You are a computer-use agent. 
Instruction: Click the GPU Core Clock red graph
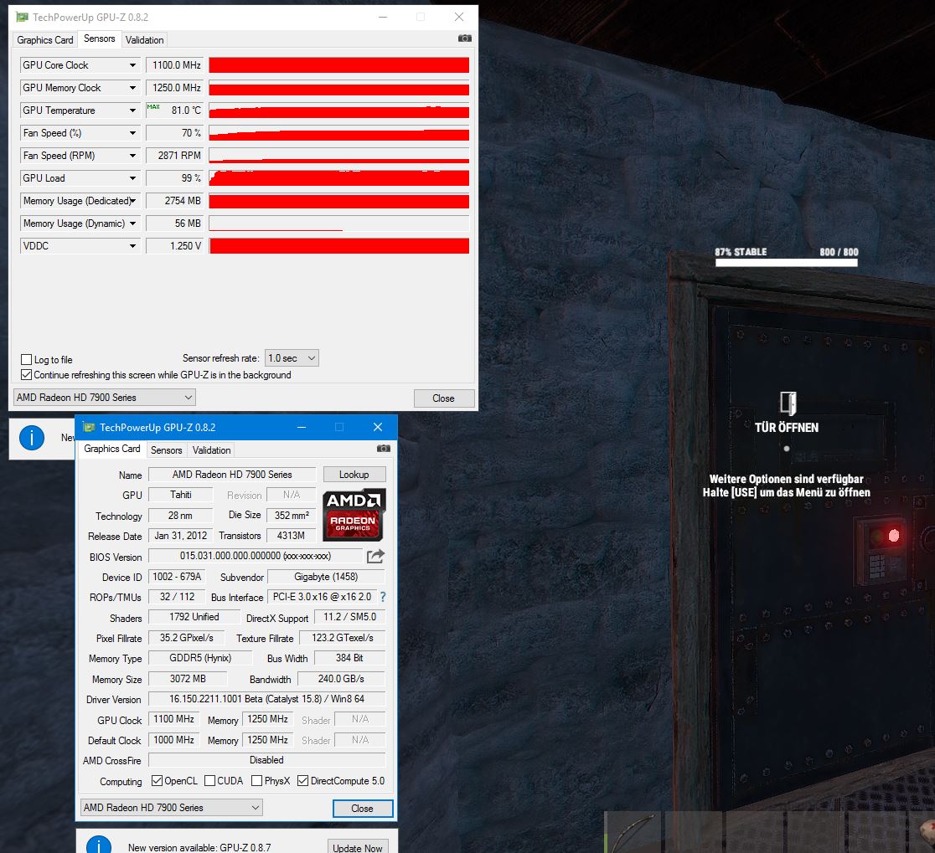338,65
